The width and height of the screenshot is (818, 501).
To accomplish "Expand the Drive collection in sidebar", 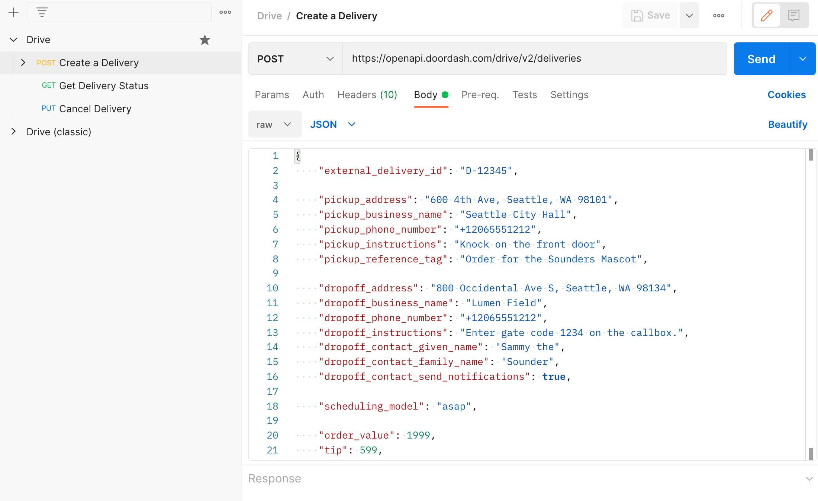I will [x=13, y=39].
